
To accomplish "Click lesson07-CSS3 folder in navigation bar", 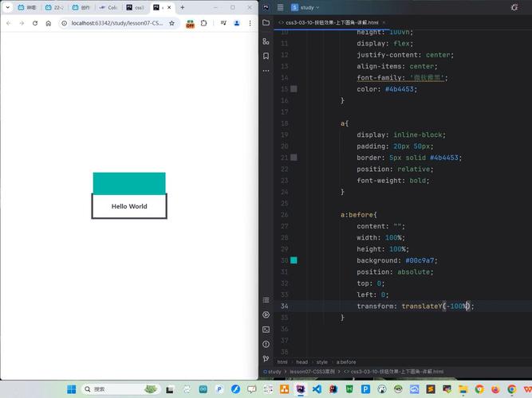I will pyautogui.click(x=312, y=372).
